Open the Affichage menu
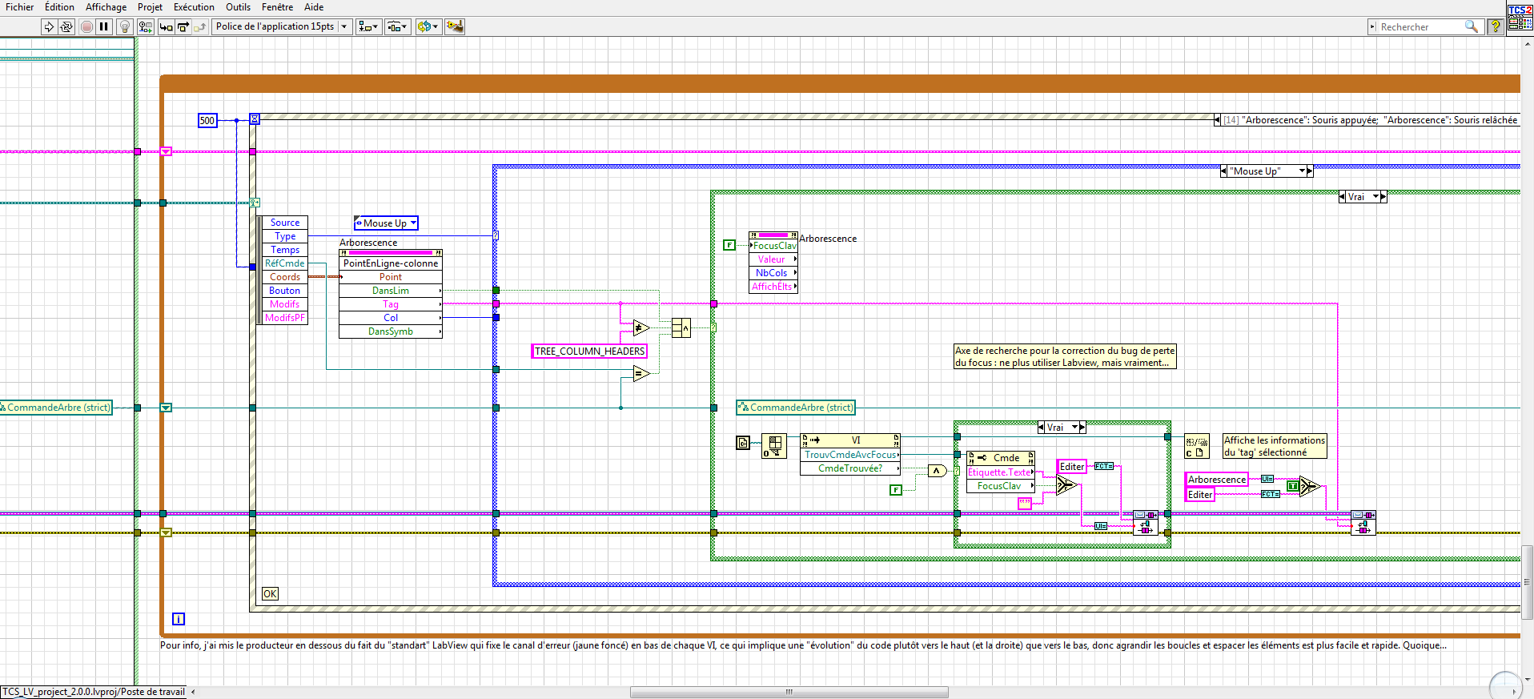Viewport: 1534px width, 699px height. click(x=106, y=7)
